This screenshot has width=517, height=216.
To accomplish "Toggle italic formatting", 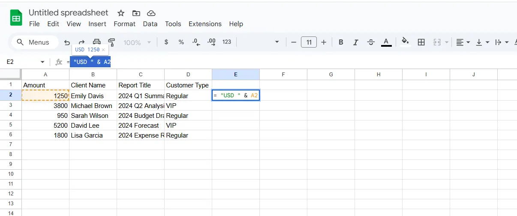I will pyautogui.click(x=355, y=42).
